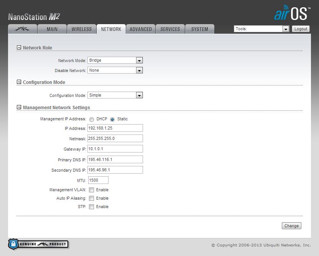The width and height of the screenshot is (319, 256).
Task: Open the Ubiquiti logo tab
Action: [23, 29]
